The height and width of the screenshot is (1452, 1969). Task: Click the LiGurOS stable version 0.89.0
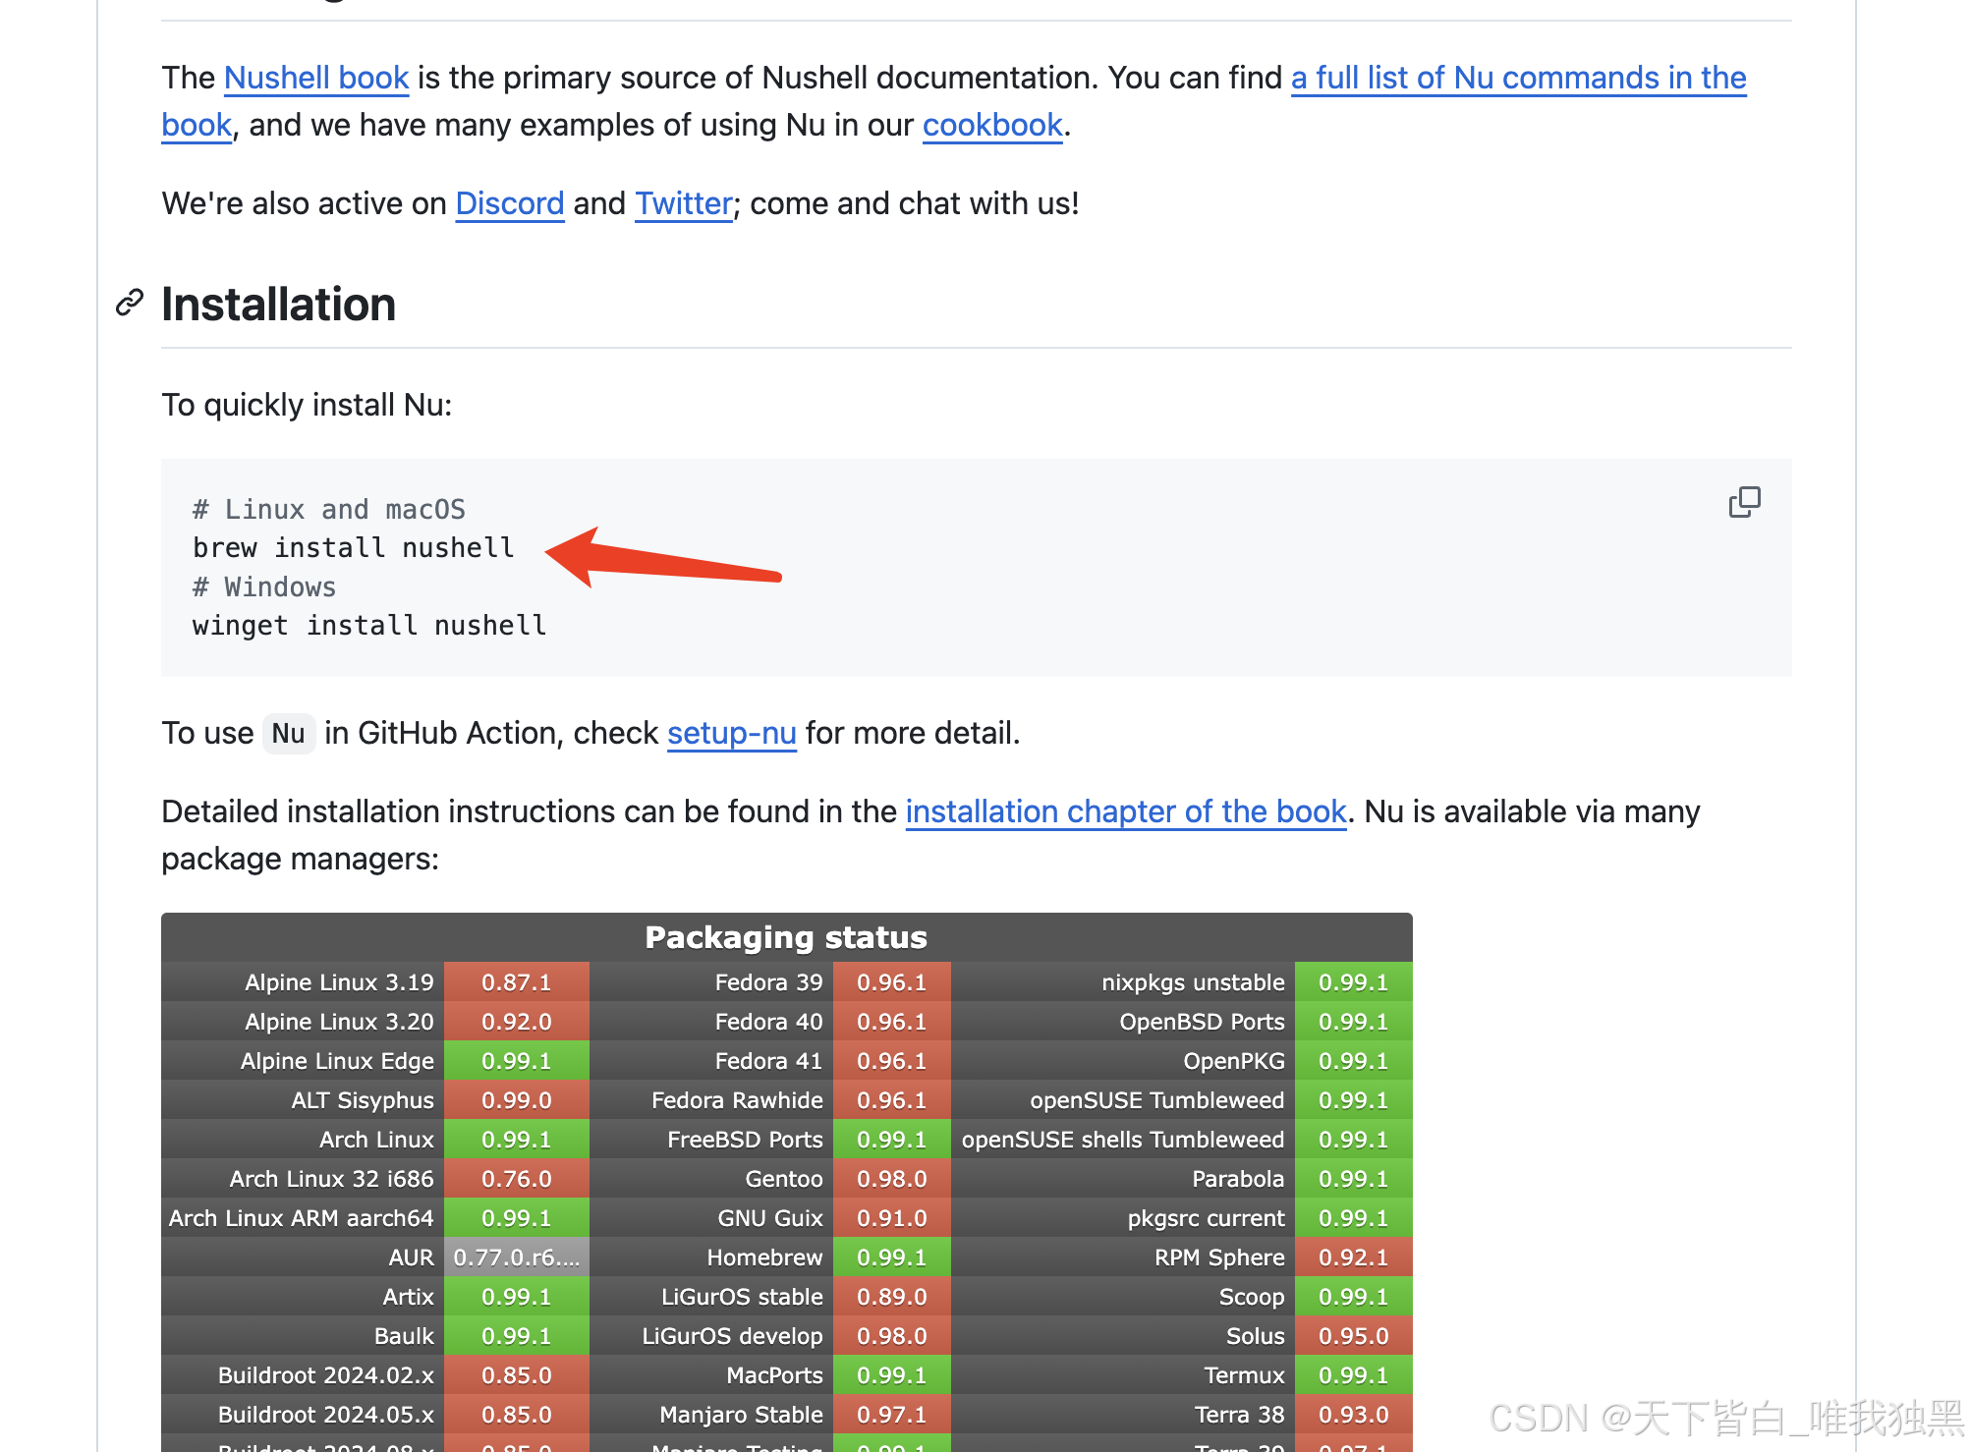point(892,1297)
